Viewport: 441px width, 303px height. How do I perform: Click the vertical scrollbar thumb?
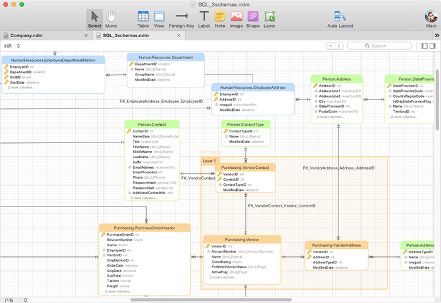438,100
